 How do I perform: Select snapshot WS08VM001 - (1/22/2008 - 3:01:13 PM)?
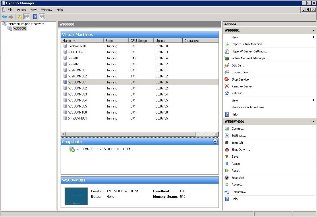tap(104, 149)
